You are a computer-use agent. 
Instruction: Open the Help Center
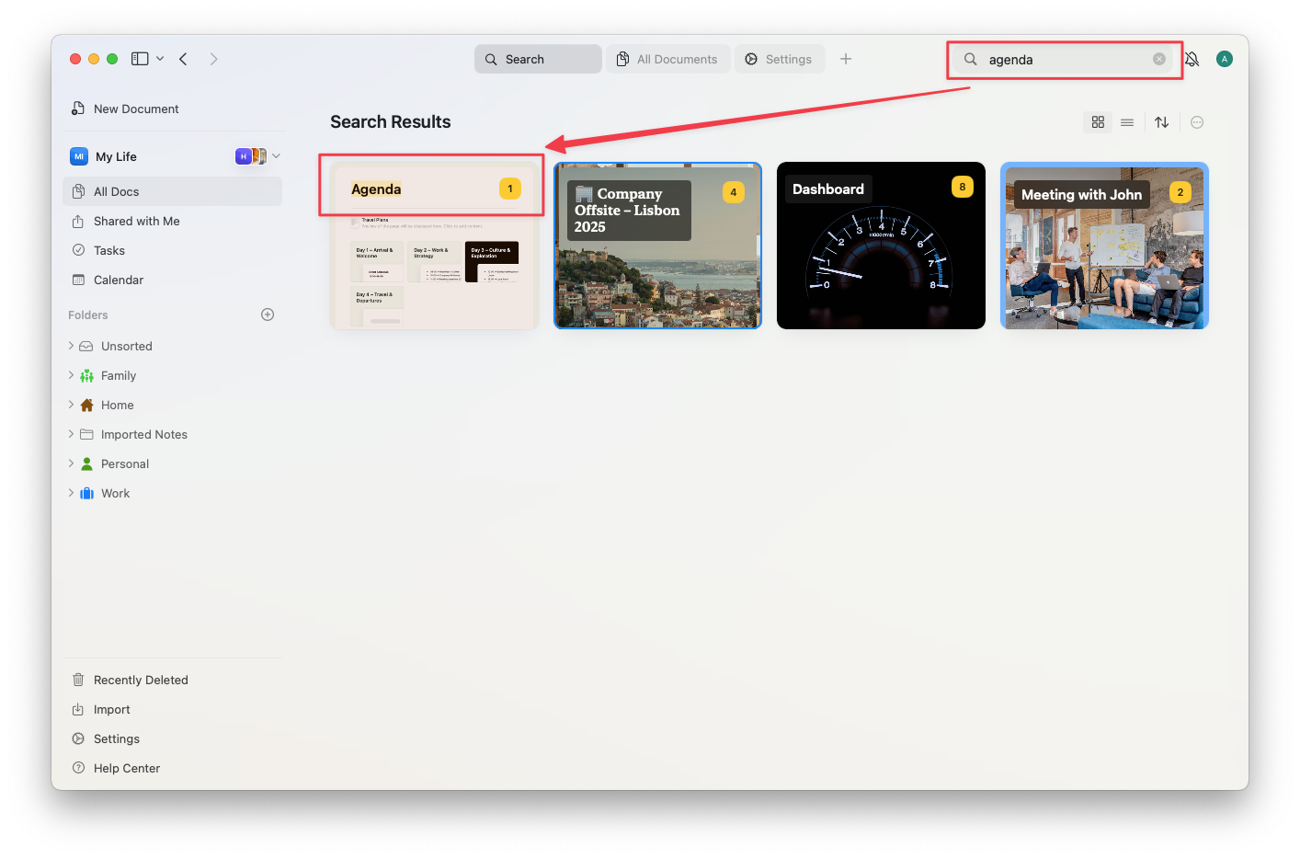[x=173, y=768]
